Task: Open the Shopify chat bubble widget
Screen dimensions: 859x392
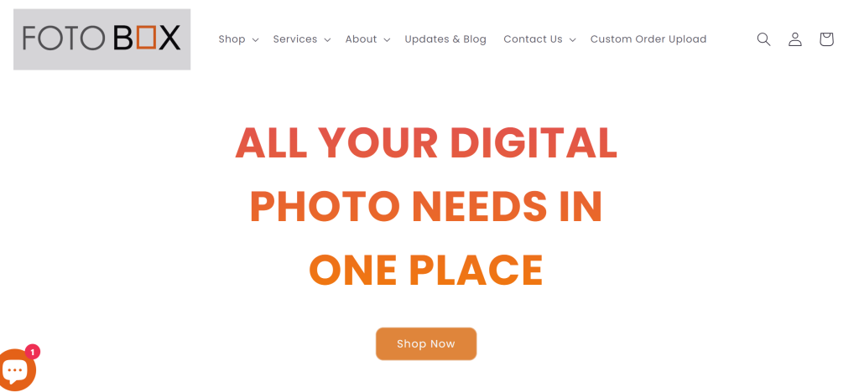Action: coord(15,369)
